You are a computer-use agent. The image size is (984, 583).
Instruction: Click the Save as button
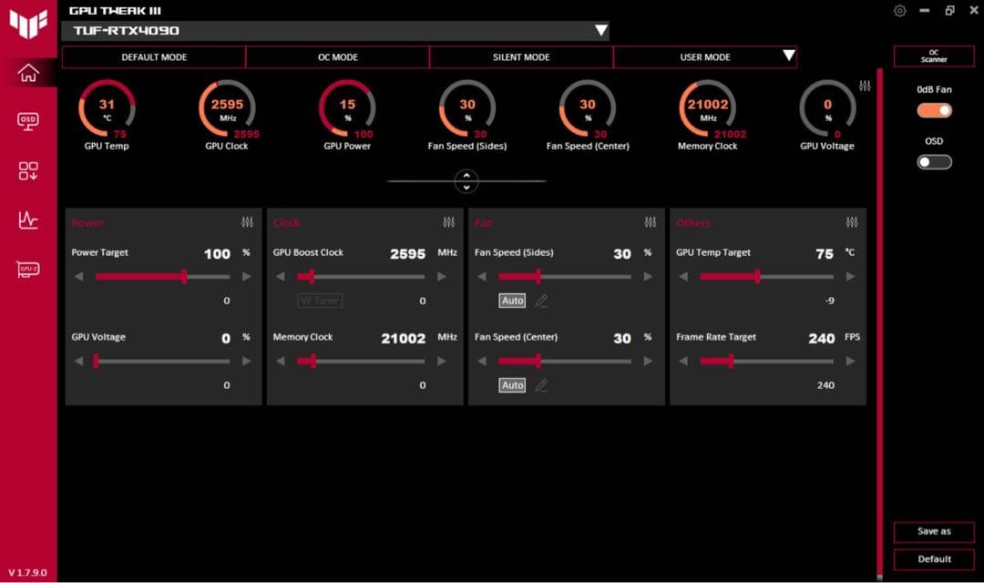point(934,531)
